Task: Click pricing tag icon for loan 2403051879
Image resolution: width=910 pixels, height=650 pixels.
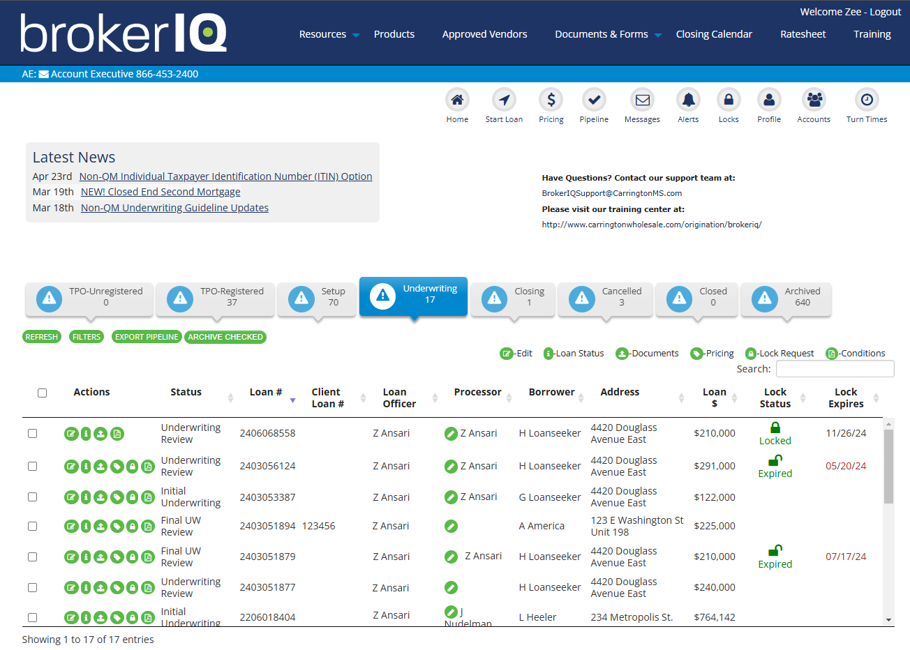Action: 117,557
